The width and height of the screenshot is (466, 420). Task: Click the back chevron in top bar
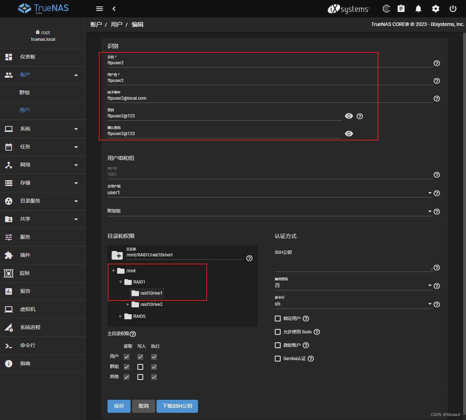click(114, 9)
